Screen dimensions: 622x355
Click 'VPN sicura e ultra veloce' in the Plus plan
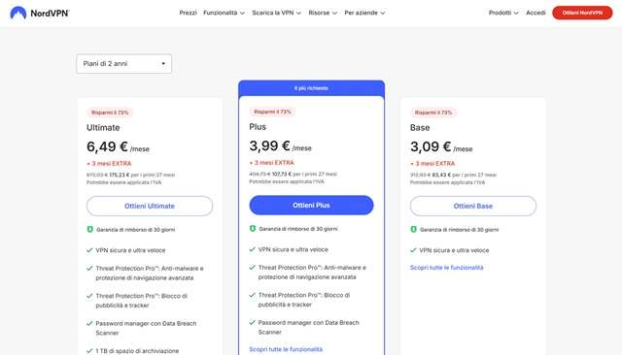tap(294, 249)
